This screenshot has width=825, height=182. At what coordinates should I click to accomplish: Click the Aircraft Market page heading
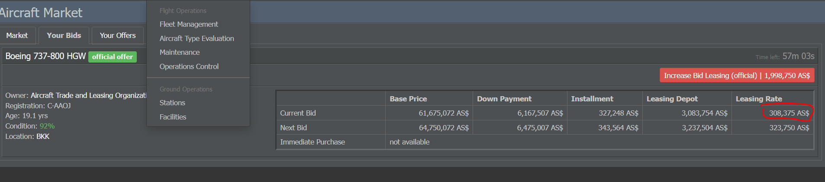[x=41, y=13]
